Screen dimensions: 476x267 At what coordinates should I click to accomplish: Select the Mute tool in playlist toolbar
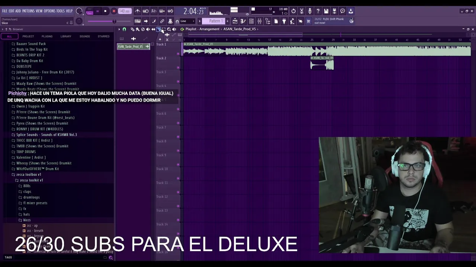pos(148,29)
